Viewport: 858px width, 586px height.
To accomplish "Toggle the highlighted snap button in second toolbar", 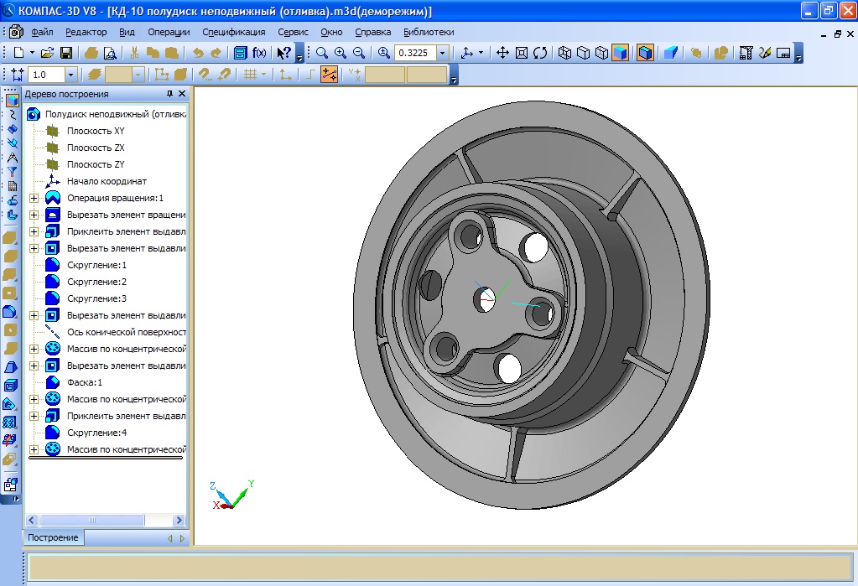I will click(x=329, y=75).
